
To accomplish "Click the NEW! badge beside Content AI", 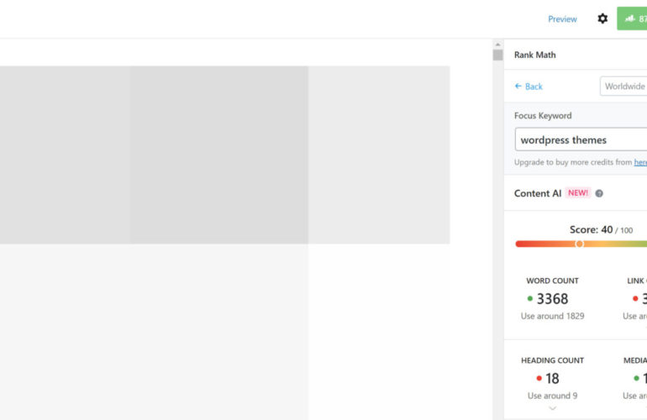I will pyautogui.click(x=578, y=193).
